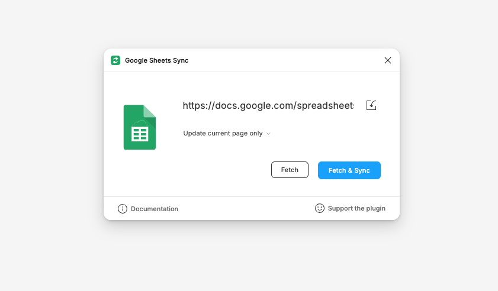The width and height of the screenshot is (498, 291).
Task: Click the smiley face icon in the footer
Action: [320, 208]
